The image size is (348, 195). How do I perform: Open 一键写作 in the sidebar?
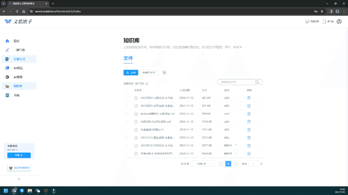(x=19, y=50)
